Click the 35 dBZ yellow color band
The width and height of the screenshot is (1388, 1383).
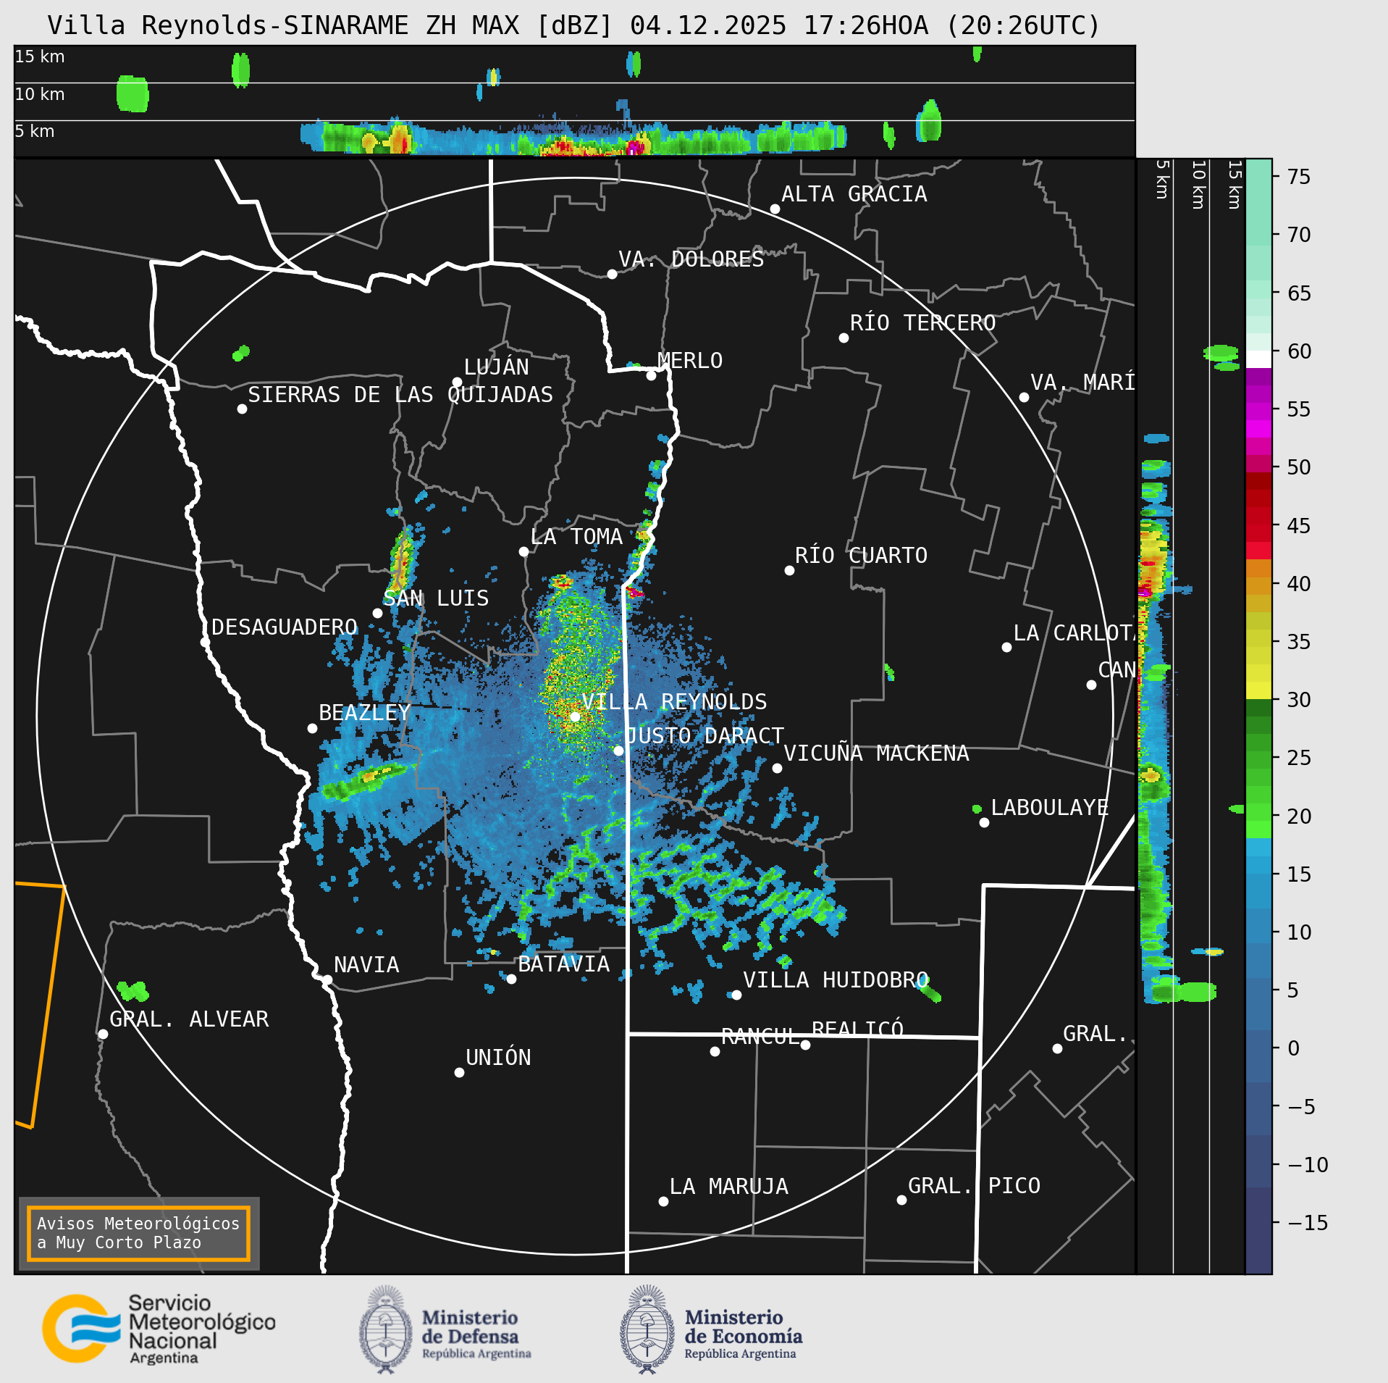[1258, 638]
